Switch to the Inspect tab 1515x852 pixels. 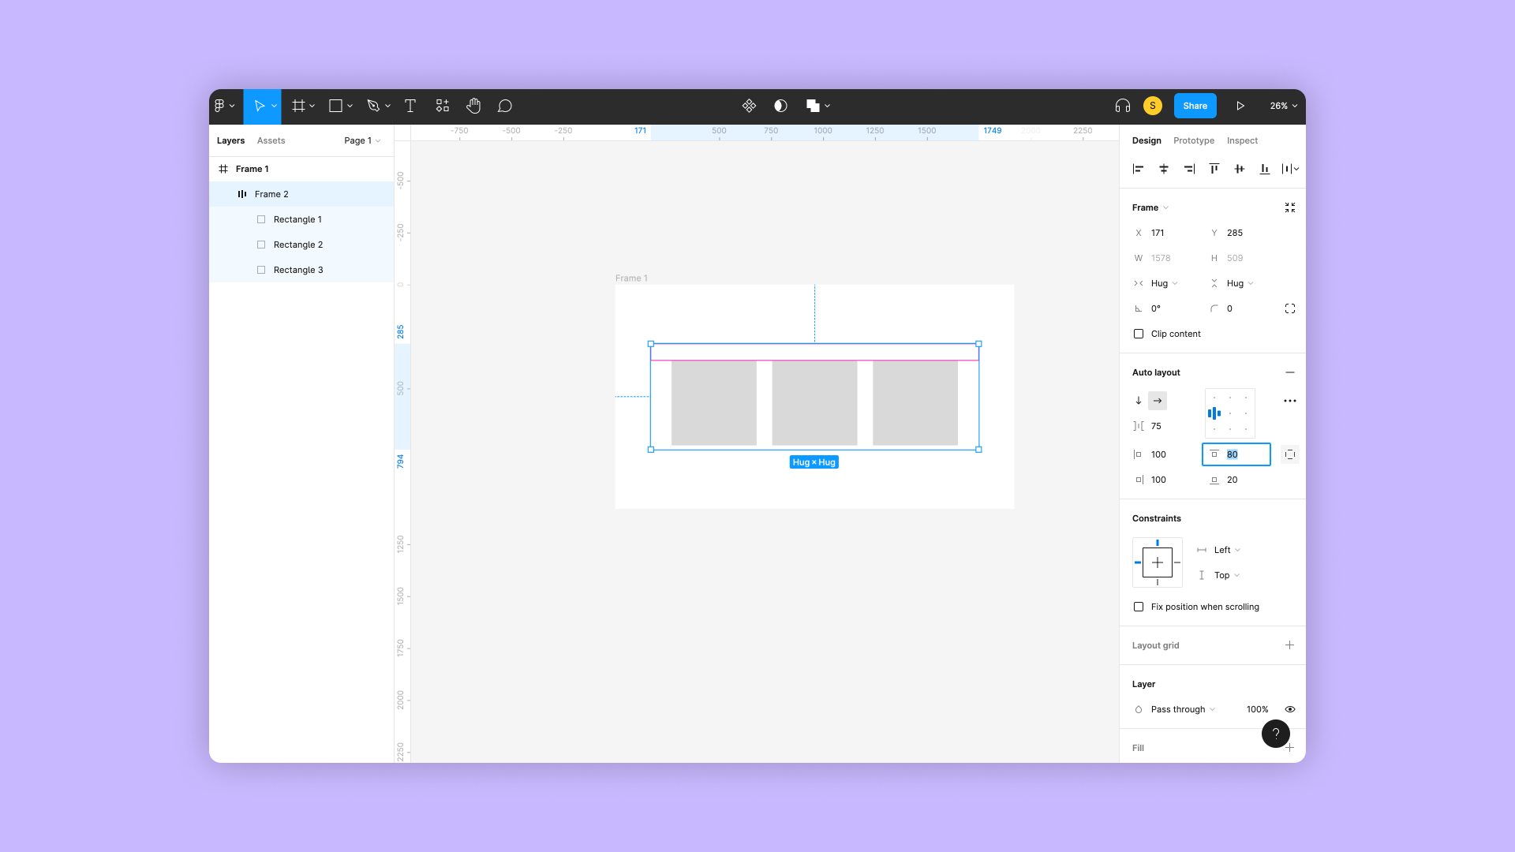(x=1241, y=140)
